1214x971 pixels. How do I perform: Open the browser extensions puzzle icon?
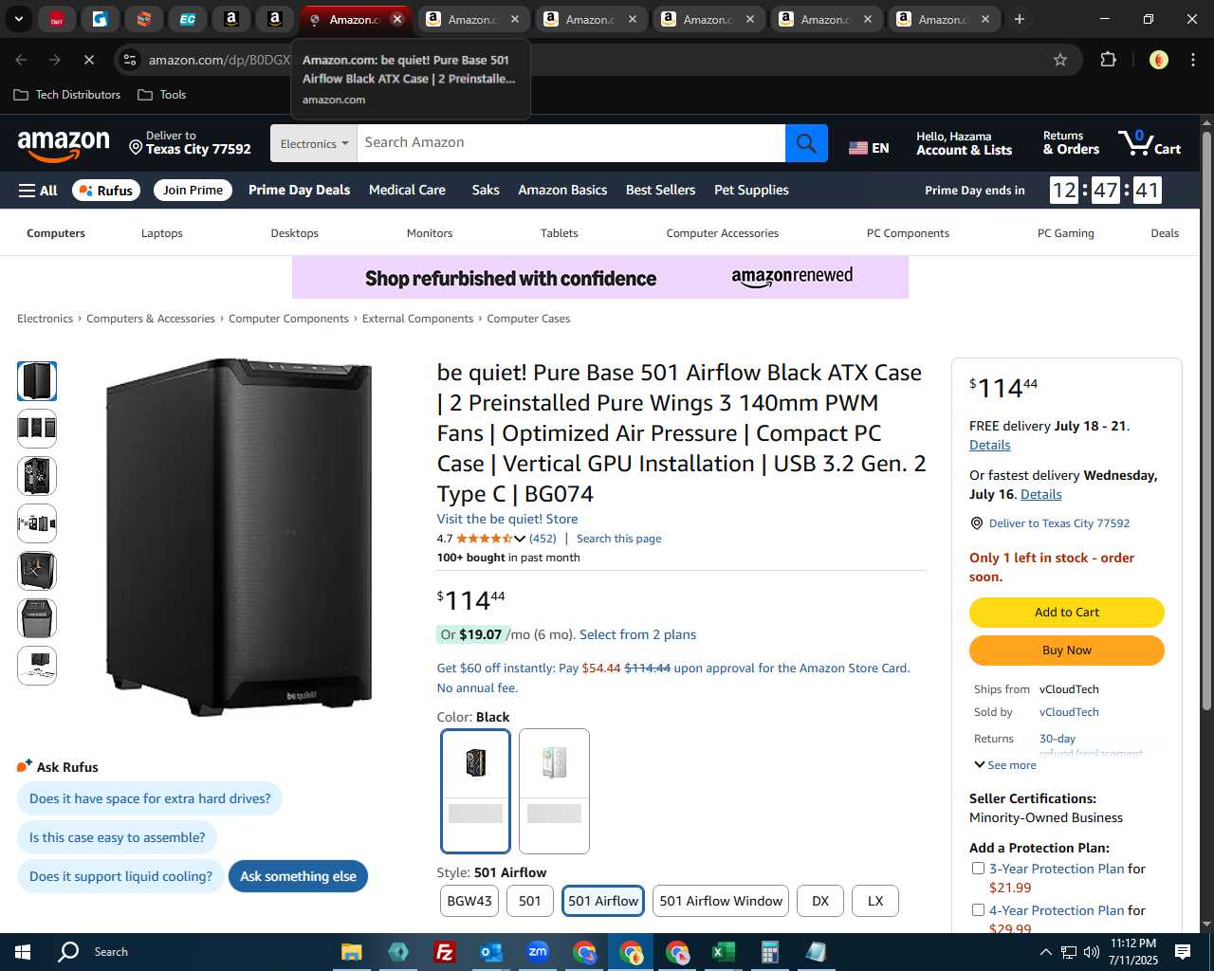[1108, 60]
